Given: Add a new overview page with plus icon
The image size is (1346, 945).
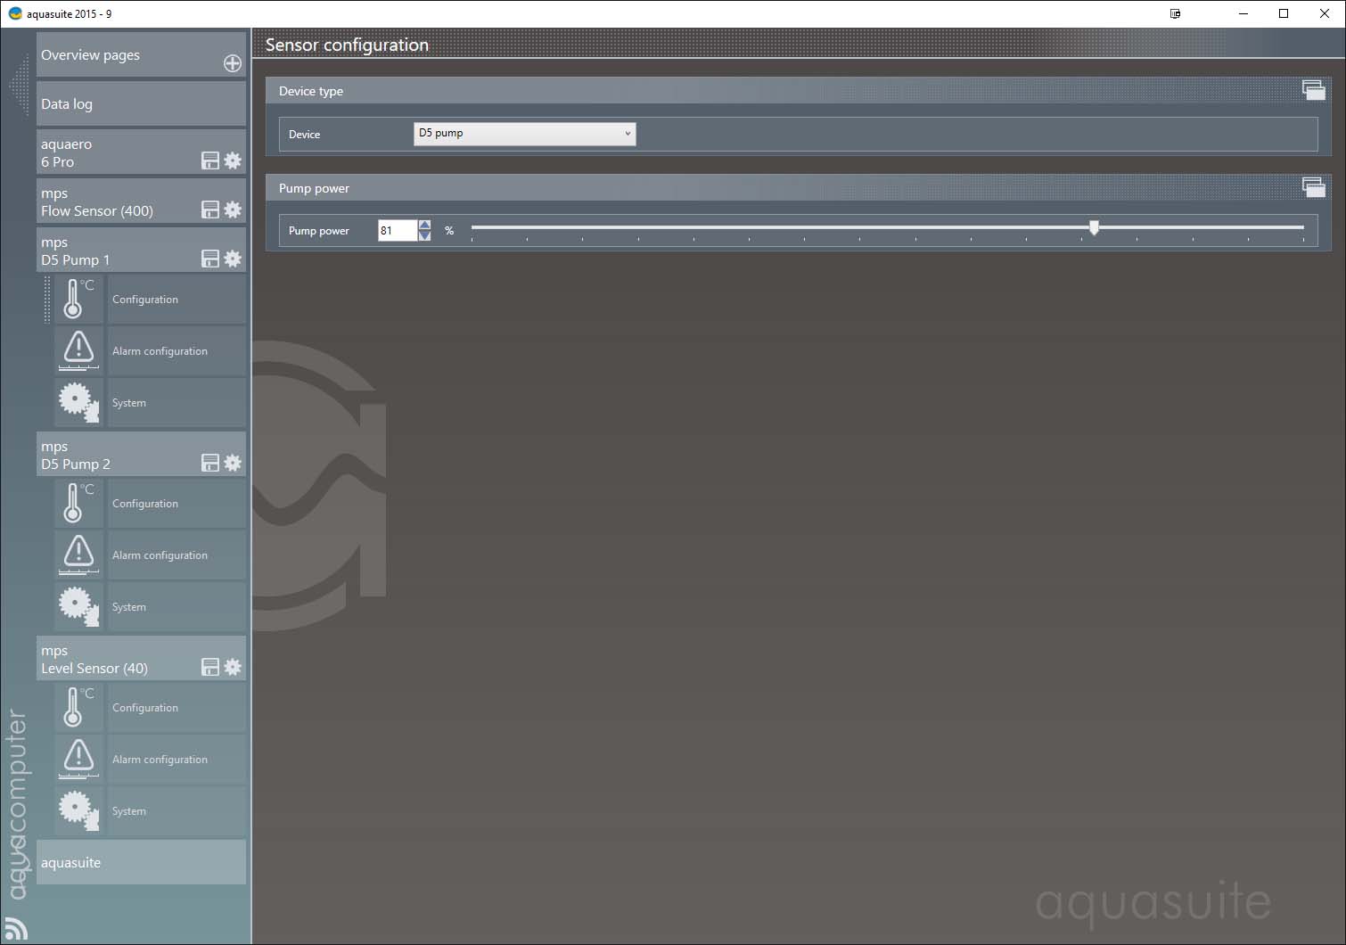Looking at the screenshot, I should (x=233, y=63).
